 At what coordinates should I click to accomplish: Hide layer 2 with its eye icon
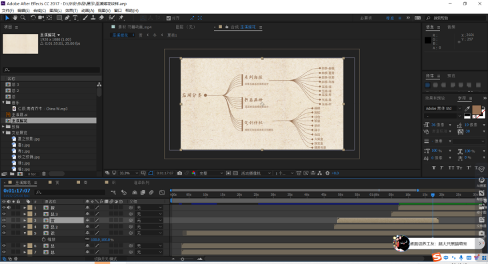(4, 214)
